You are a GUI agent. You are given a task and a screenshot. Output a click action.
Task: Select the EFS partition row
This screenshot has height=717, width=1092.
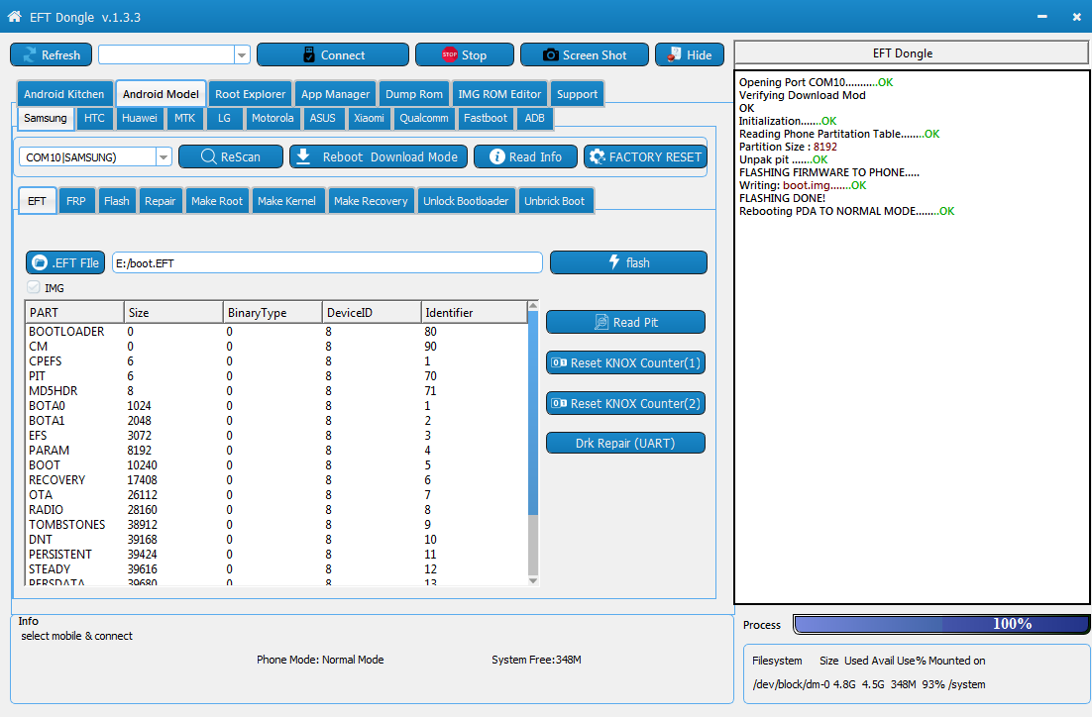click(x=276, y=436)
